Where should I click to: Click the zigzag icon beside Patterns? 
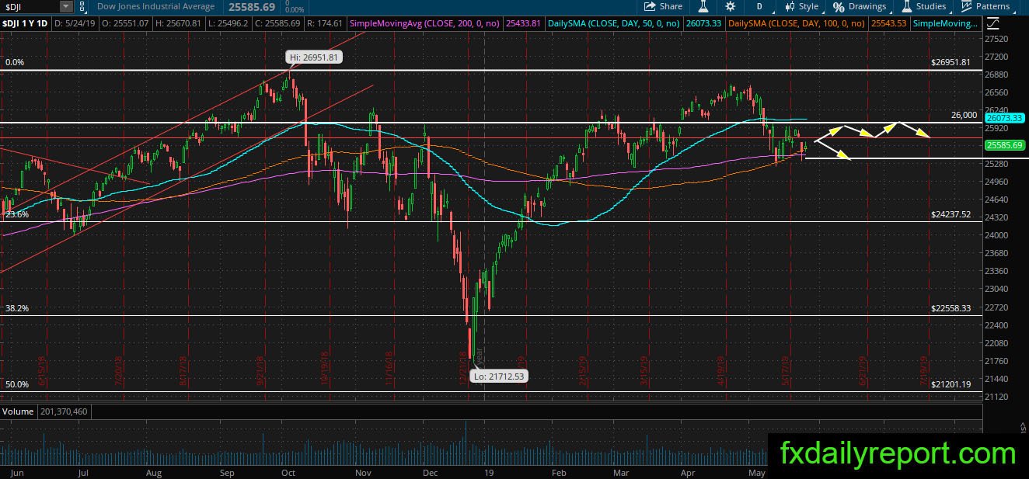(x=966, y=6)
